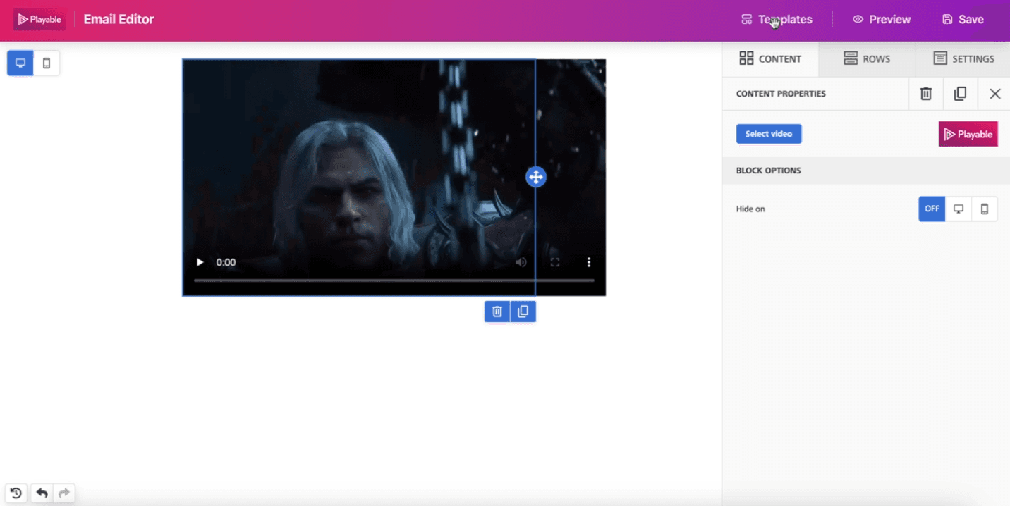Switch to the Content tab
1010x506 pixels.
770,59
